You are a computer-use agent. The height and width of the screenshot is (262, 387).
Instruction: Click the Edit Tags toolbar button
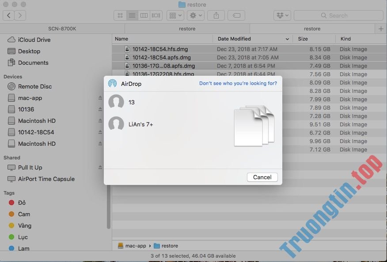coord(236,15)
